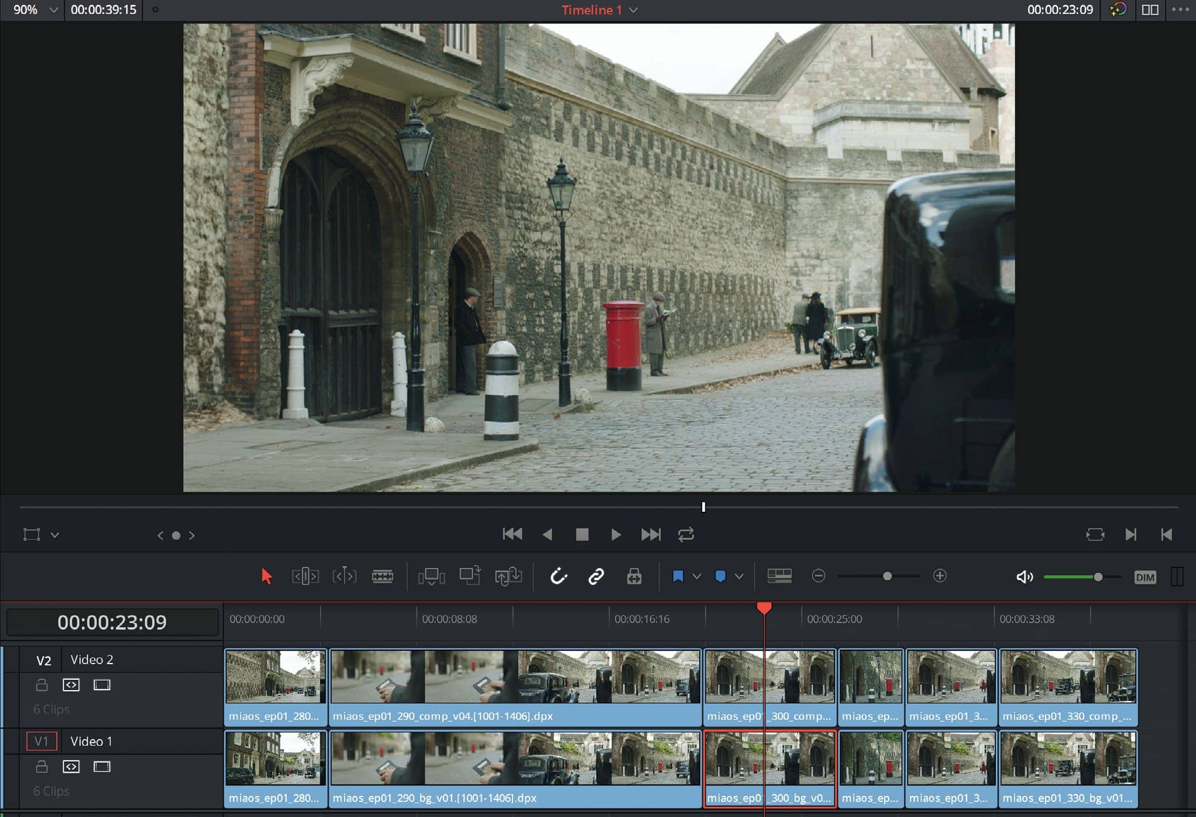Click the Video 2 track name
Viewport: 1196px width, 817px height.
click(92, 660)
